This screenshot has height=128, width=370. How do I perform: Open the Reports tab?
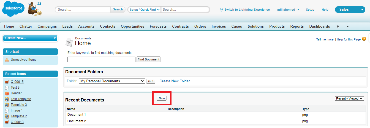point(297,27)
